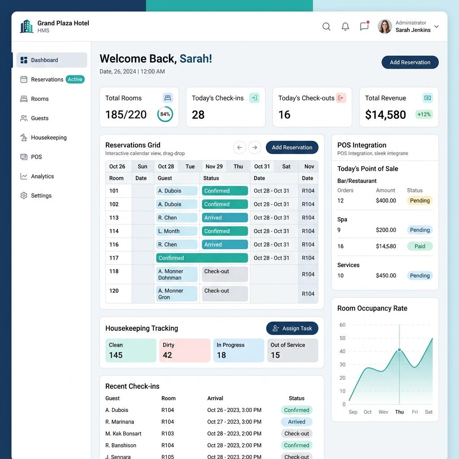
Task: Expand the administrator account dropdown chevron
Action: point(436,26)
